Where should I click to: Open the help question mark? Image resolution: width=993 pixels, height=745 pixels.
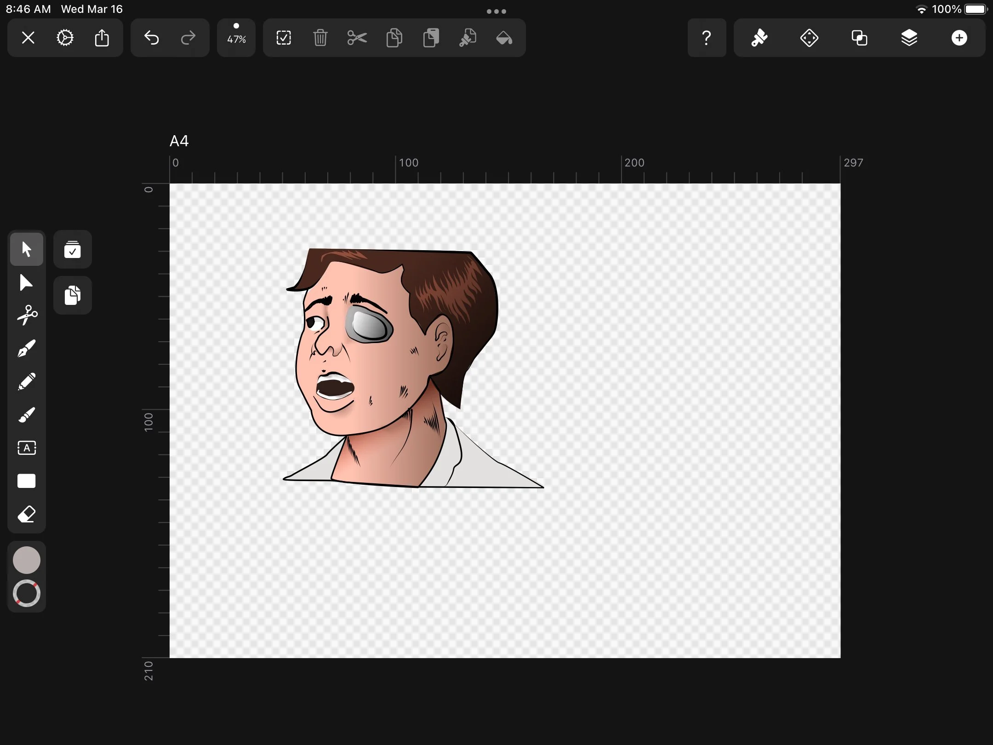point(707,38)
